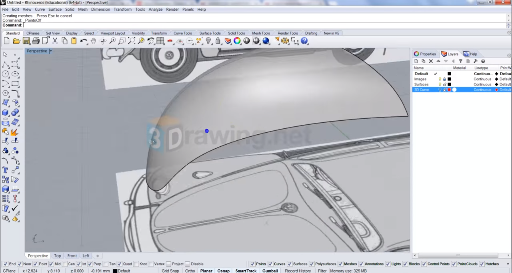Enable the Project osnap checkbox
This screenshot has width=512, height=273.
[168, 264]
